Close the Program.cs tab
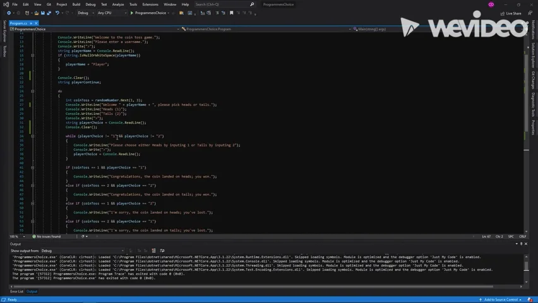This screenshot has width=538, height=303. (36, 23)
